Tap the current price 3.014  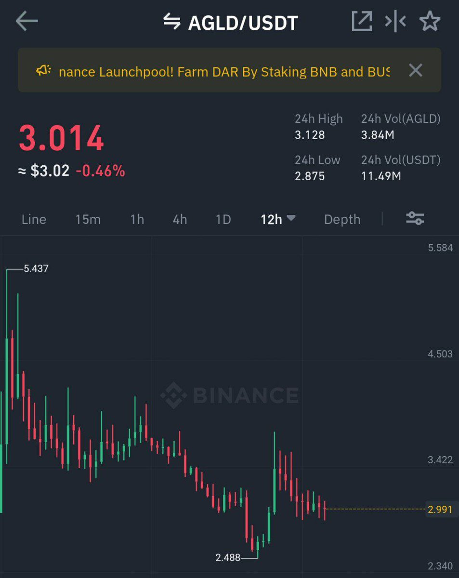[x=61, y=139]
